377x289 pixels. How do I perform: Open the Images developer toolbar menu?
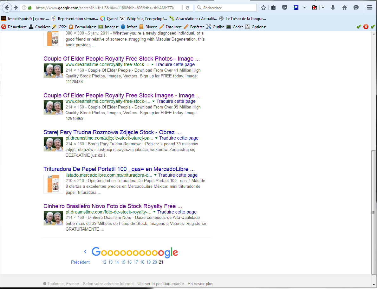coord(108,27)
